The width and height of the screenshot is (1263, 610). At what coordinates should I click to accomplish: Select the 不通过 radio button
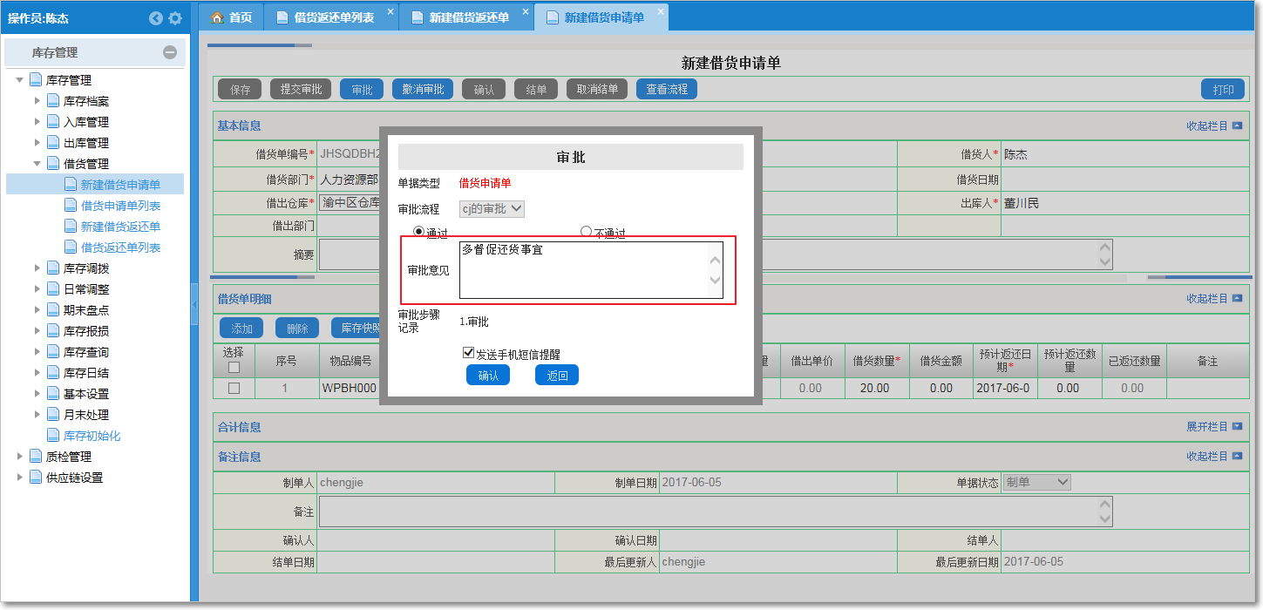tap(586, 232)
